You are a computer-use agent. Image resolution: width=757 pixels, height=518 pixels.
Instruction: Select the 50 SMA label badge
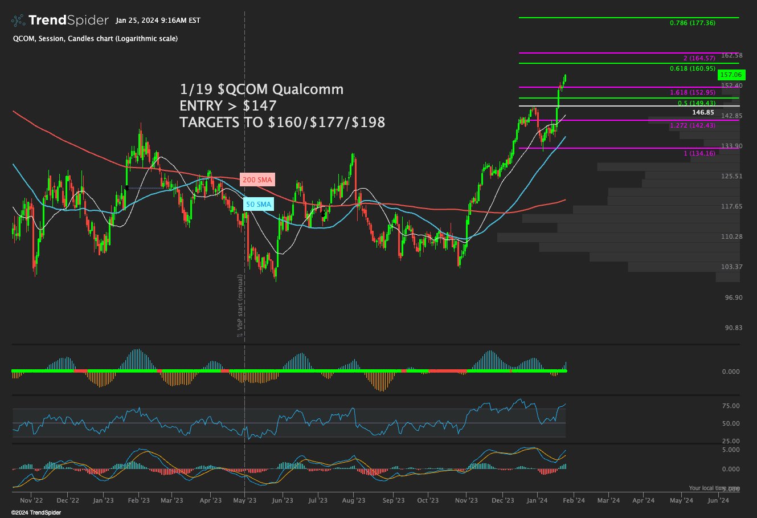pos(258,204)
